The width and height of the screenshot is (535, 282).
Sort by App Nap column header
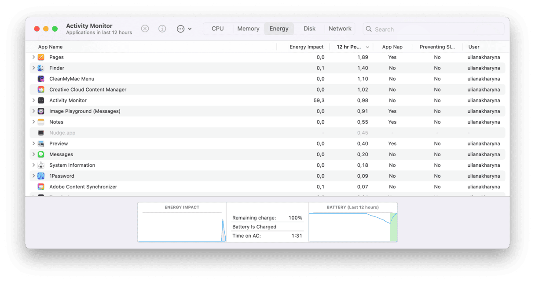point(392,47)
